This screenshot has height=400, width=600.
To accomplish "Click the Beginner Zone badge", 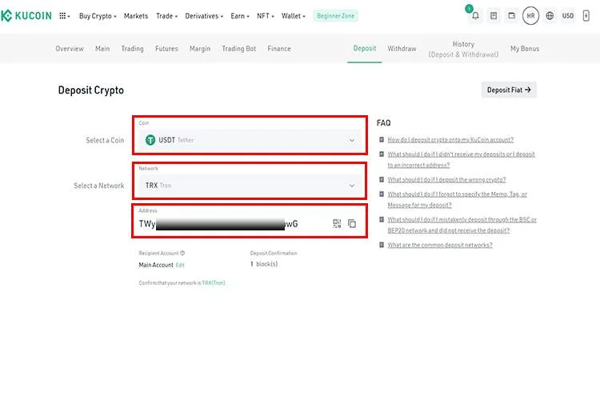I will (335, 16).
